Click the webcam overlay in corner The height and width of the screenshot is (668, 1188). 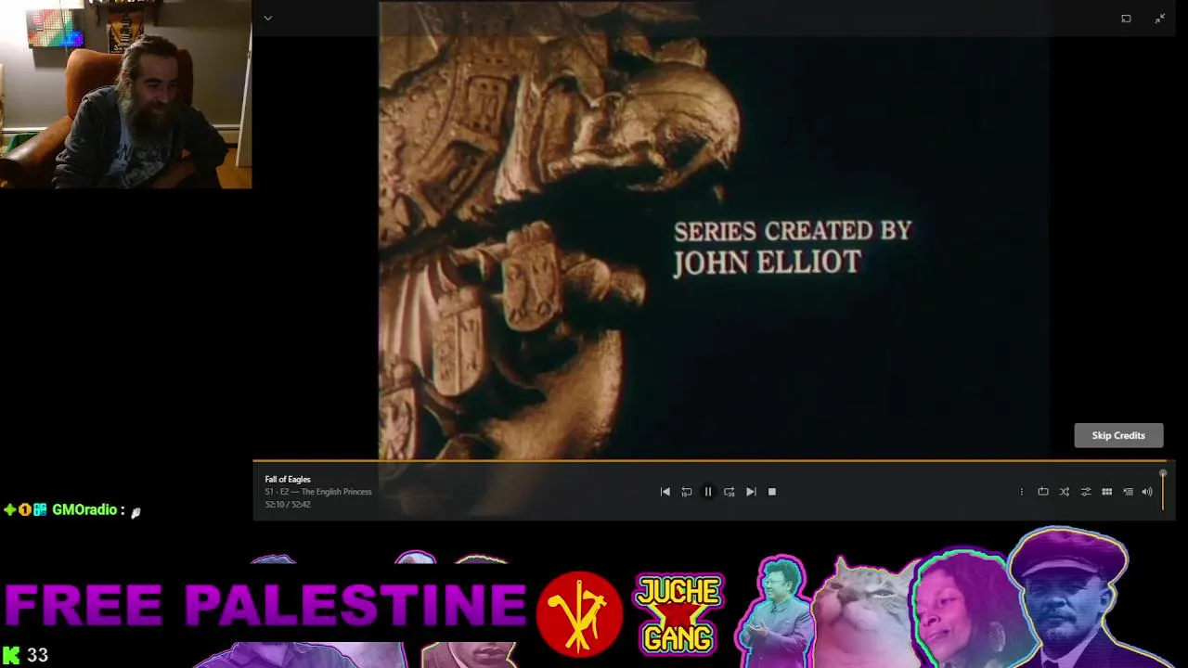(x=125, y=94)
